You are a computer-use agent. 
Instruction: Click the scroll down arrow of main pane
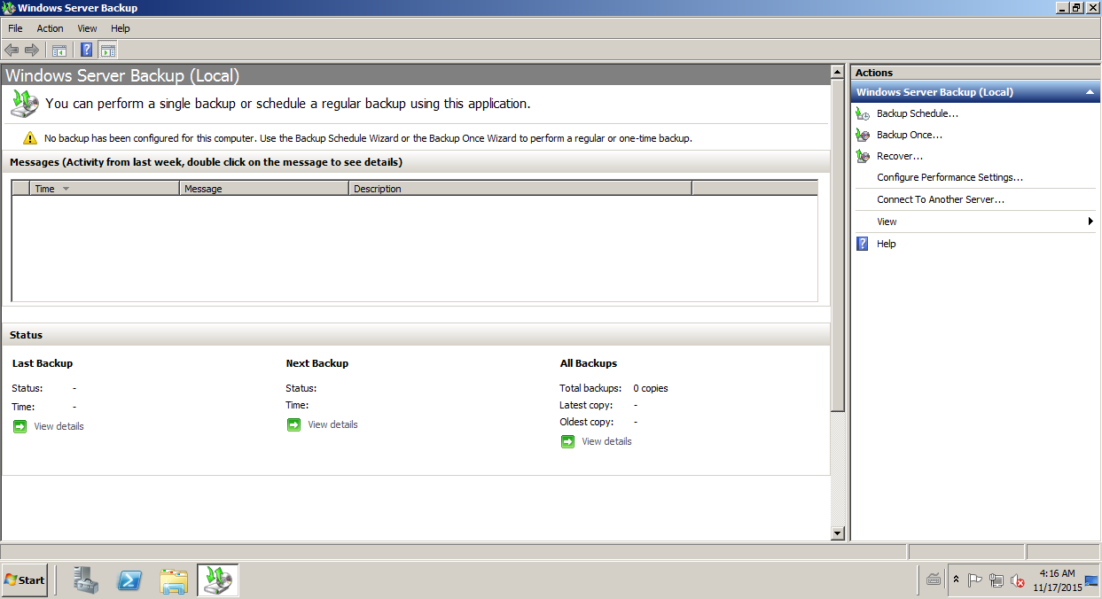click(837, 533)
